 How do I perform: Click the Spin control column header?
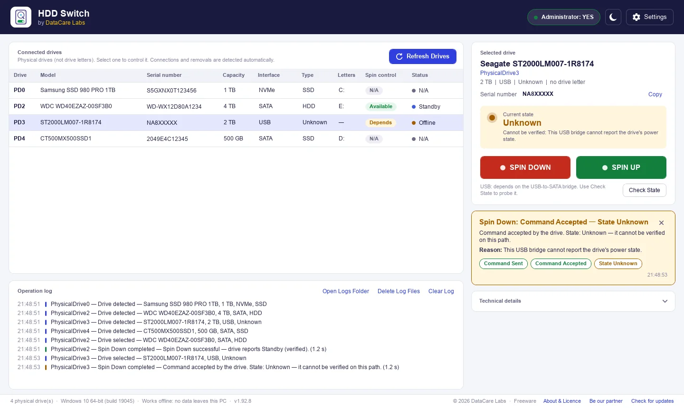(380, 75)
